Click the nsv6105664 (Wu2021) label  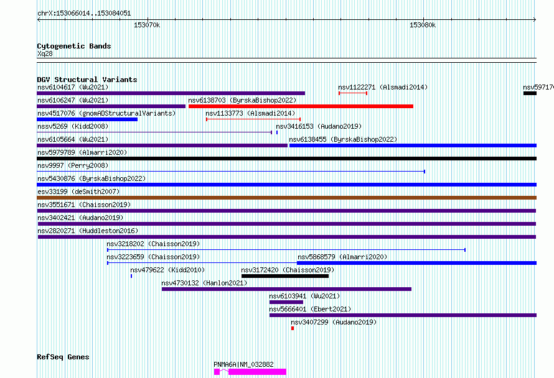pyautogui.click(x=73, y=139)
